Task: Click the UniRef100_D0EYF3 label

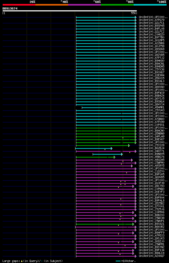Action: 152,192
